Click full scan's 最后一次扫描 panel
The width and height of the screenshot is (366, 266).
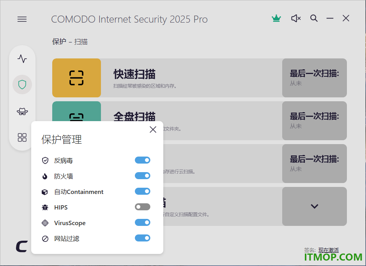pos(315,121)
